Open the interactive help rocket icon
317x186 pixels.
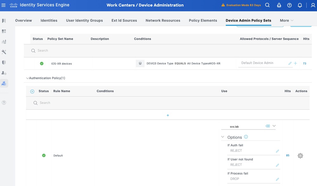[279, 5]
